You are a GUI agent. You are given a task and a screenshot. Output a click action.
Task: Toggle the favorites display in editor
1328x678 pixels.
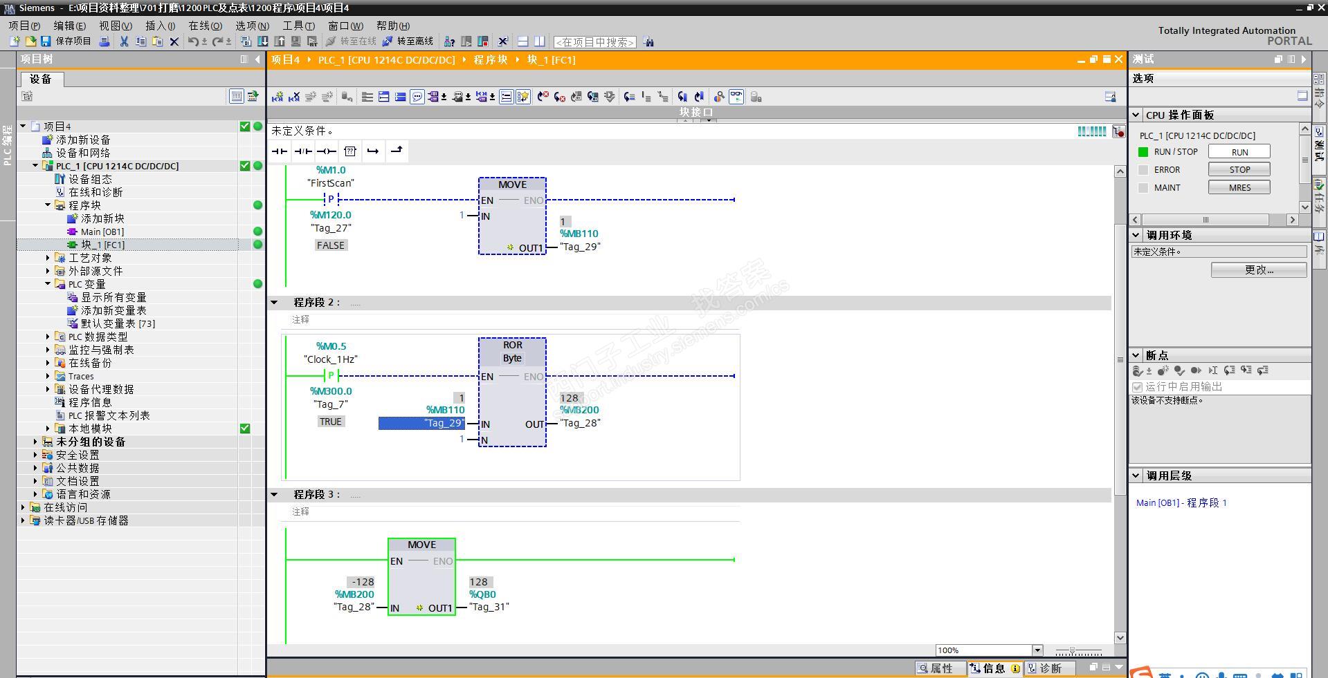(x=523, y=97)
